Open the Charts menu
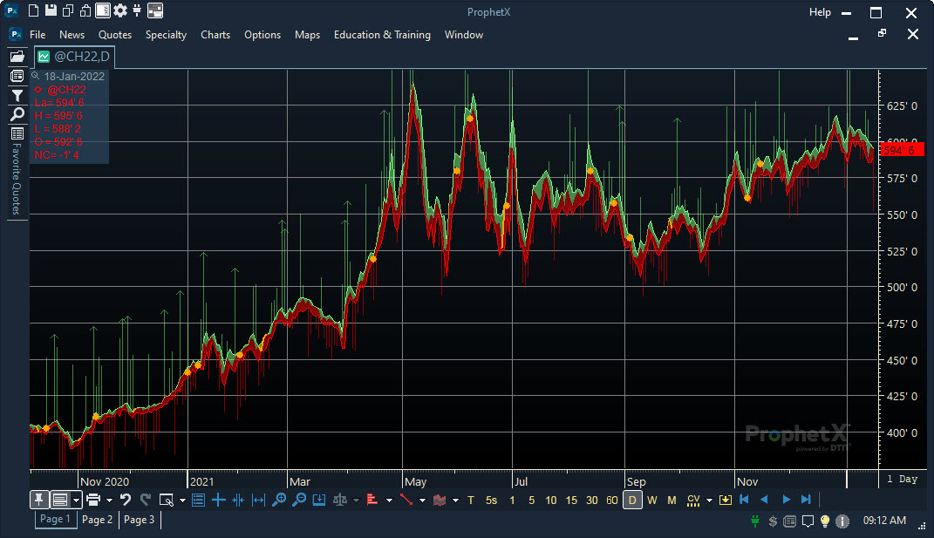This screenshot has width=934, height=538. coord(215,35)
